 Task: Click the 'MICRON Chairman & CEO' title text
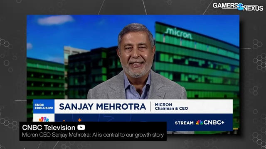[171, 107]
